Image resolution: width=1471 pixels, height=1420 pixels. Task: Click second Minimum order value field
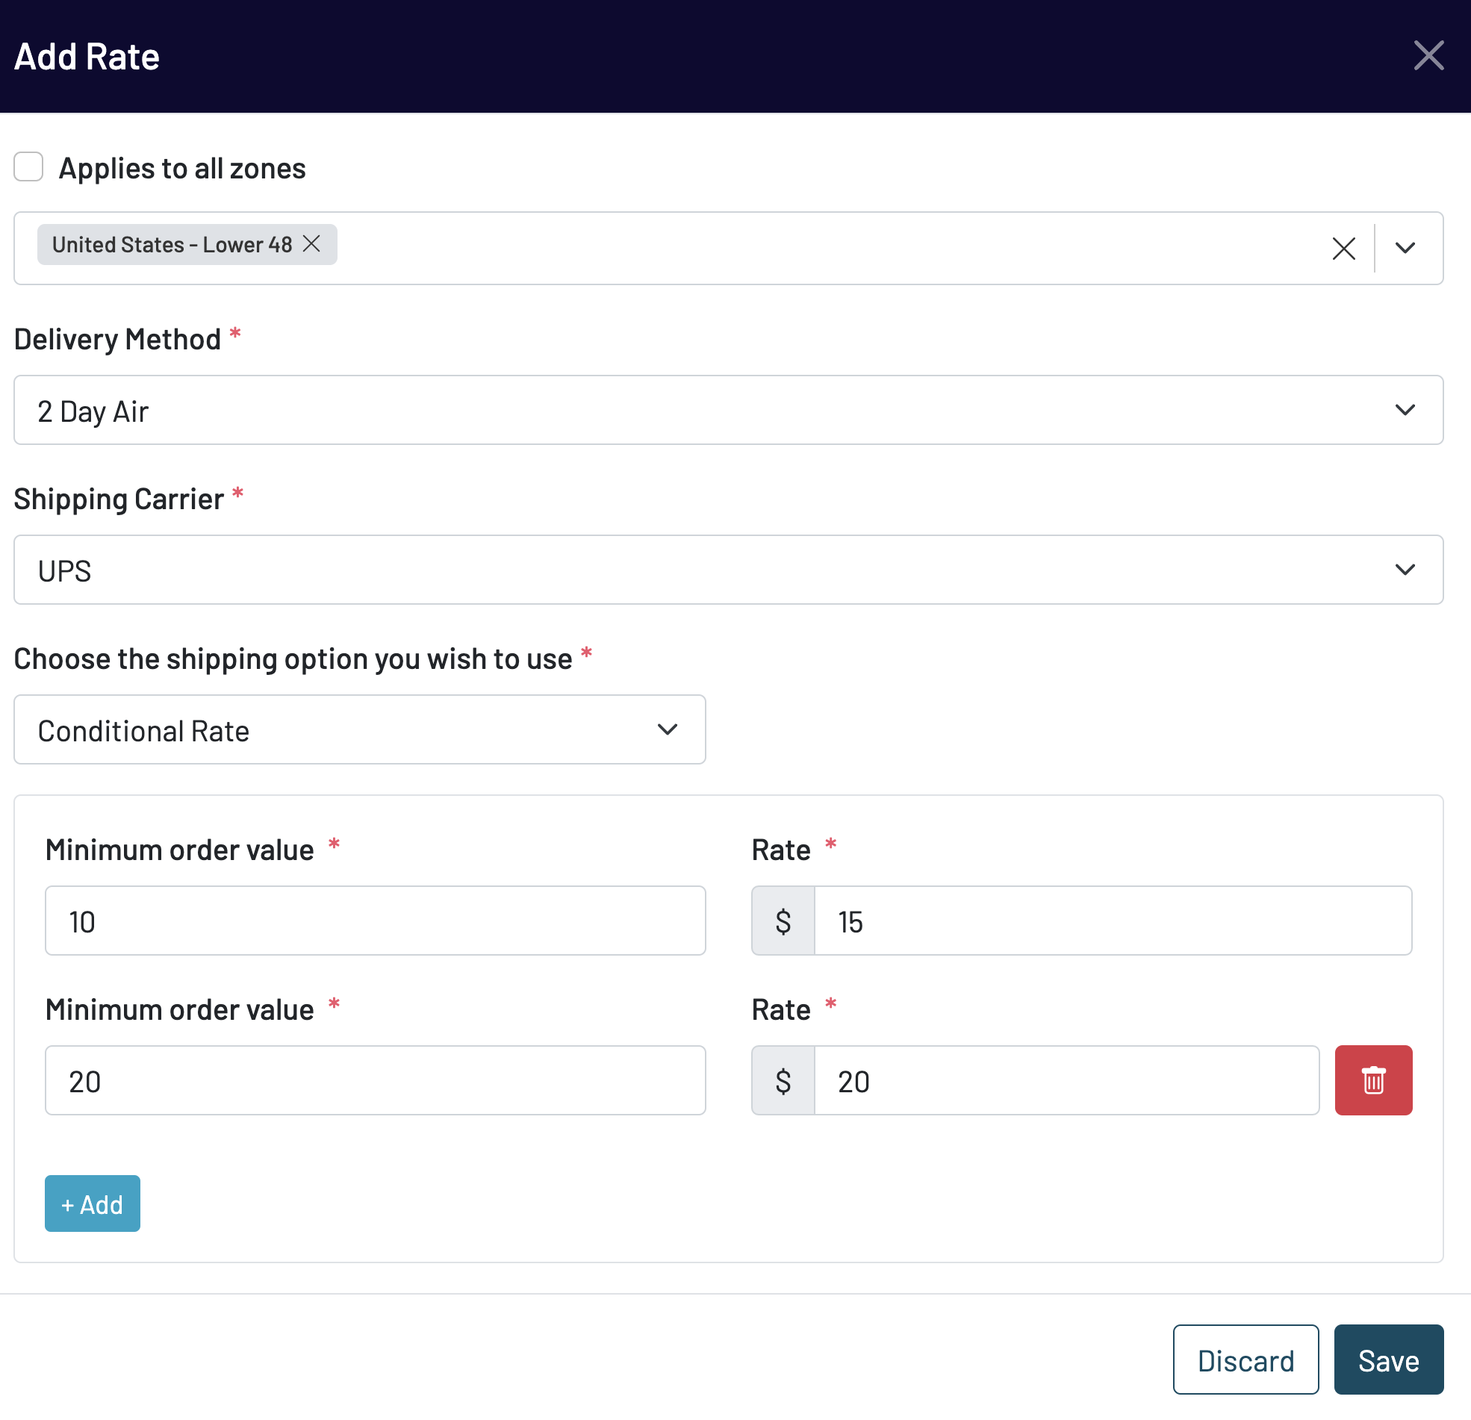pyautogui.click(x=375, y=1081)
